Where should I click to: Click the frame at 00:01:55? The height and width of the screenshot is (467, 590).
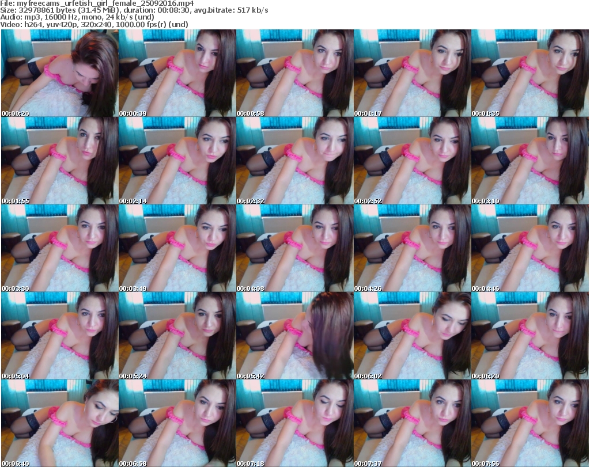tap(59, 161)
